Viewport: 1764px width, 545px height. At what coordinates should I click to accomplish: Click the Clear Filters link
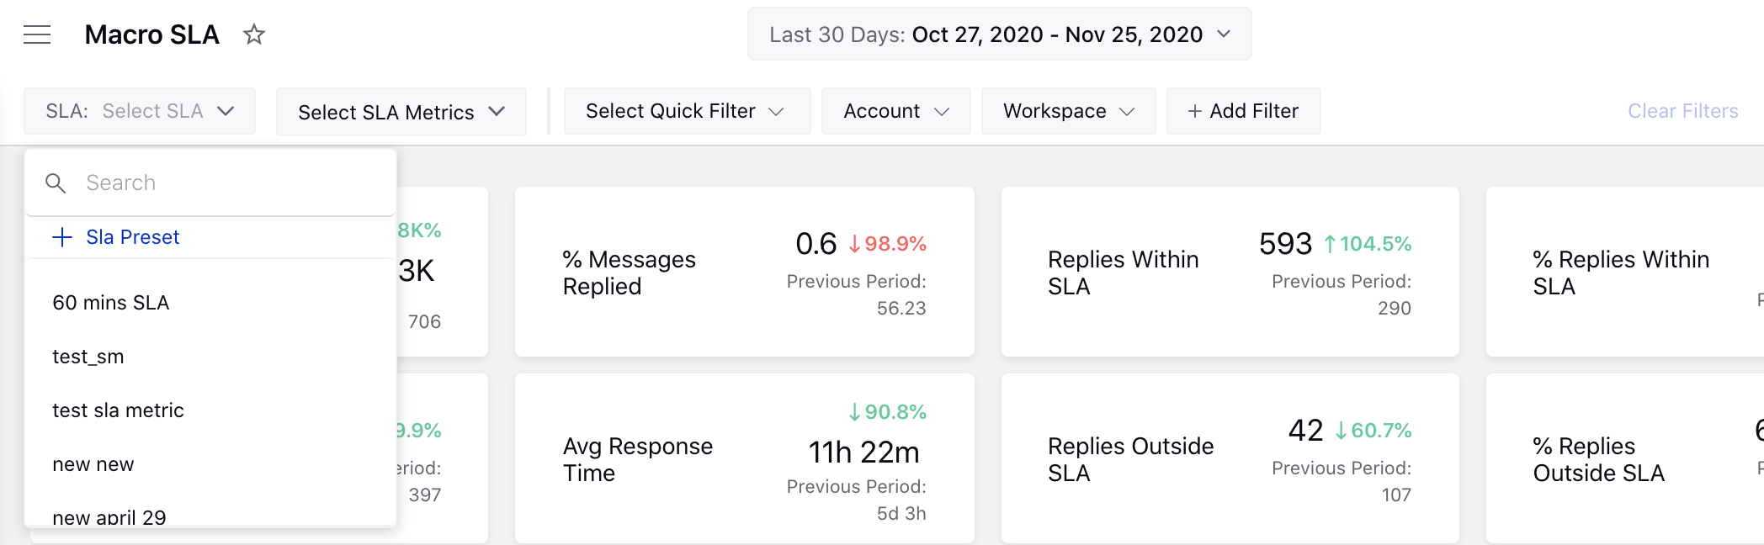point(1682,111)
